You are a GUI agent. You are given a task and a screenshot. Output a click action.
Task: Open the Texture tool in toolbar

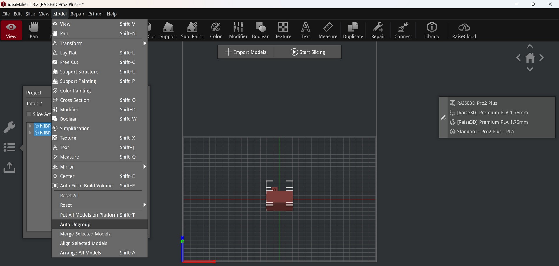point(283,30)
